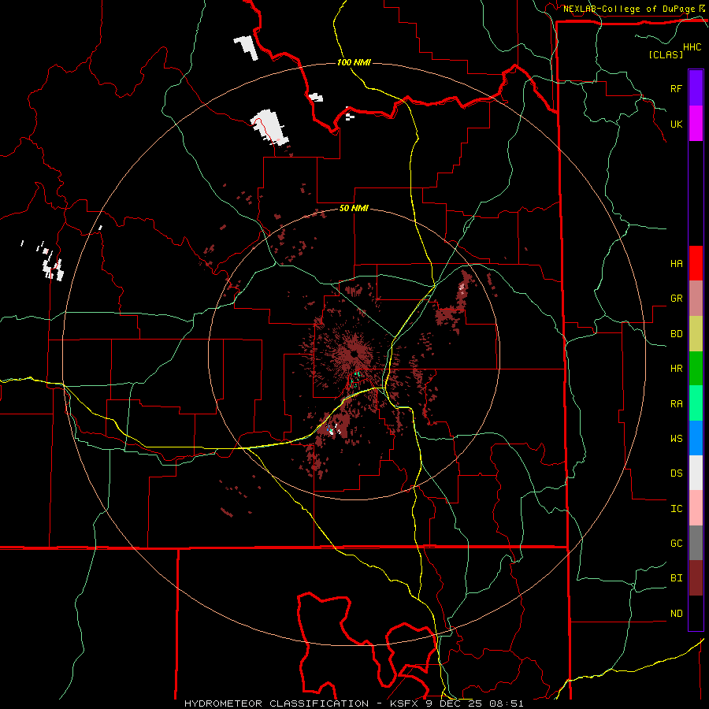The height and width of the screenshot is (709, 709).
Task: Click the UK legend label
Action: coord(676,124)
